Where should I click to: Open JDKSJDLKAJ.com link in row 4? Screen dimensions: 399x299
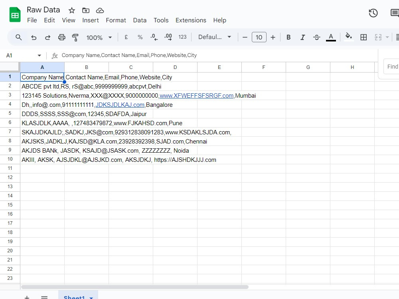[120, 105]
